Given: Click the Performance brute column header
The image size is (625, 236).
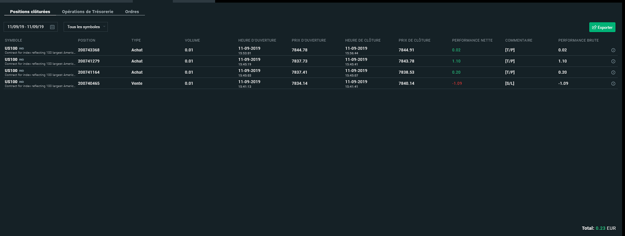Looking at the screenshot, I should [x=578, y=40].
